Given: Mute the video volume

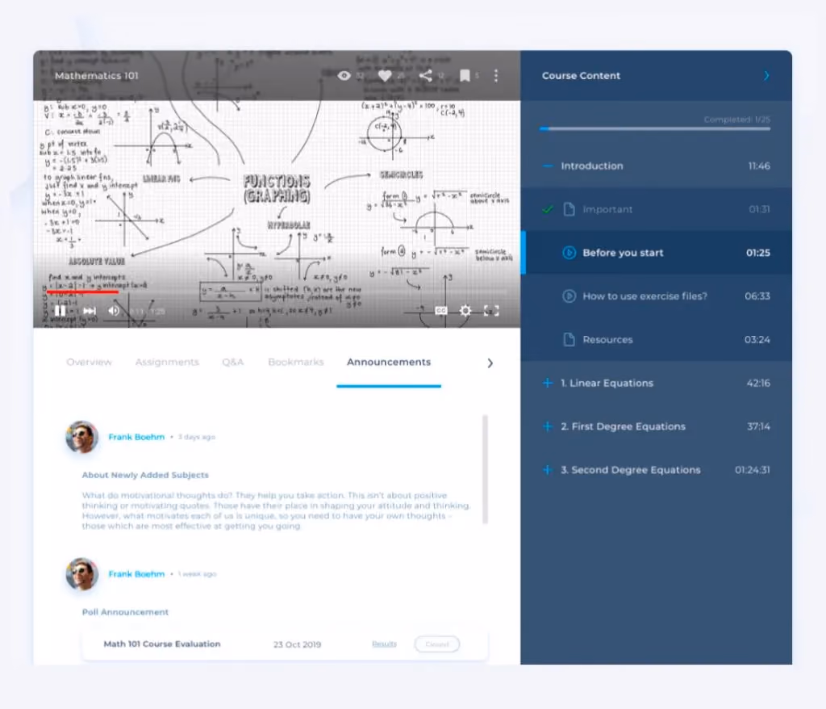Looking at the screenshot, I should 113,311.
